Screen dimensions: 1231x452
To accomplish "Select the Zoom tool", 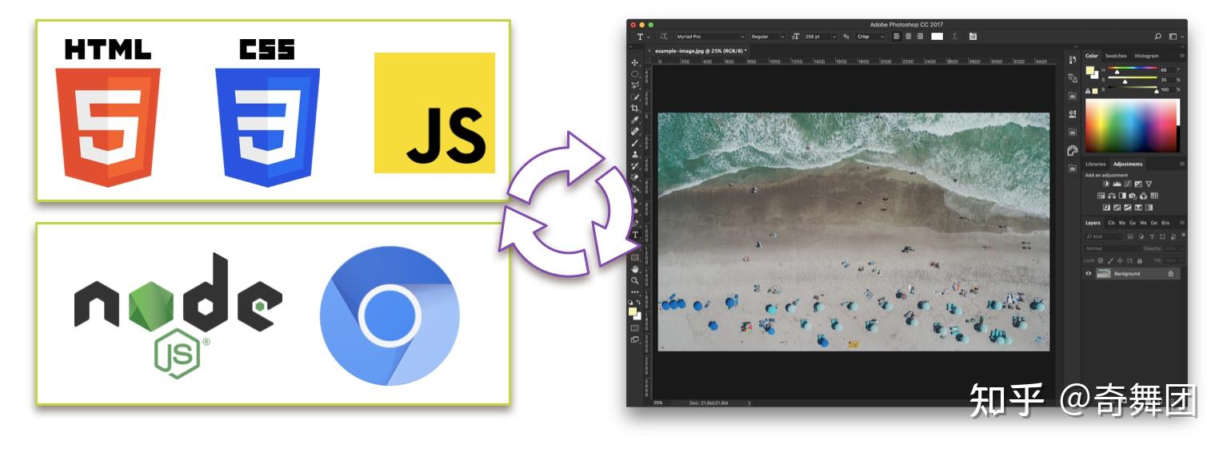I will (x=635, y=280).
